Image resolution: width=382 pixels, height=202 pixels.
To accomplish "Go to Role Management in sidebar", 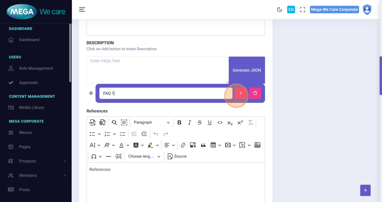I will click(x=36, y=68).
